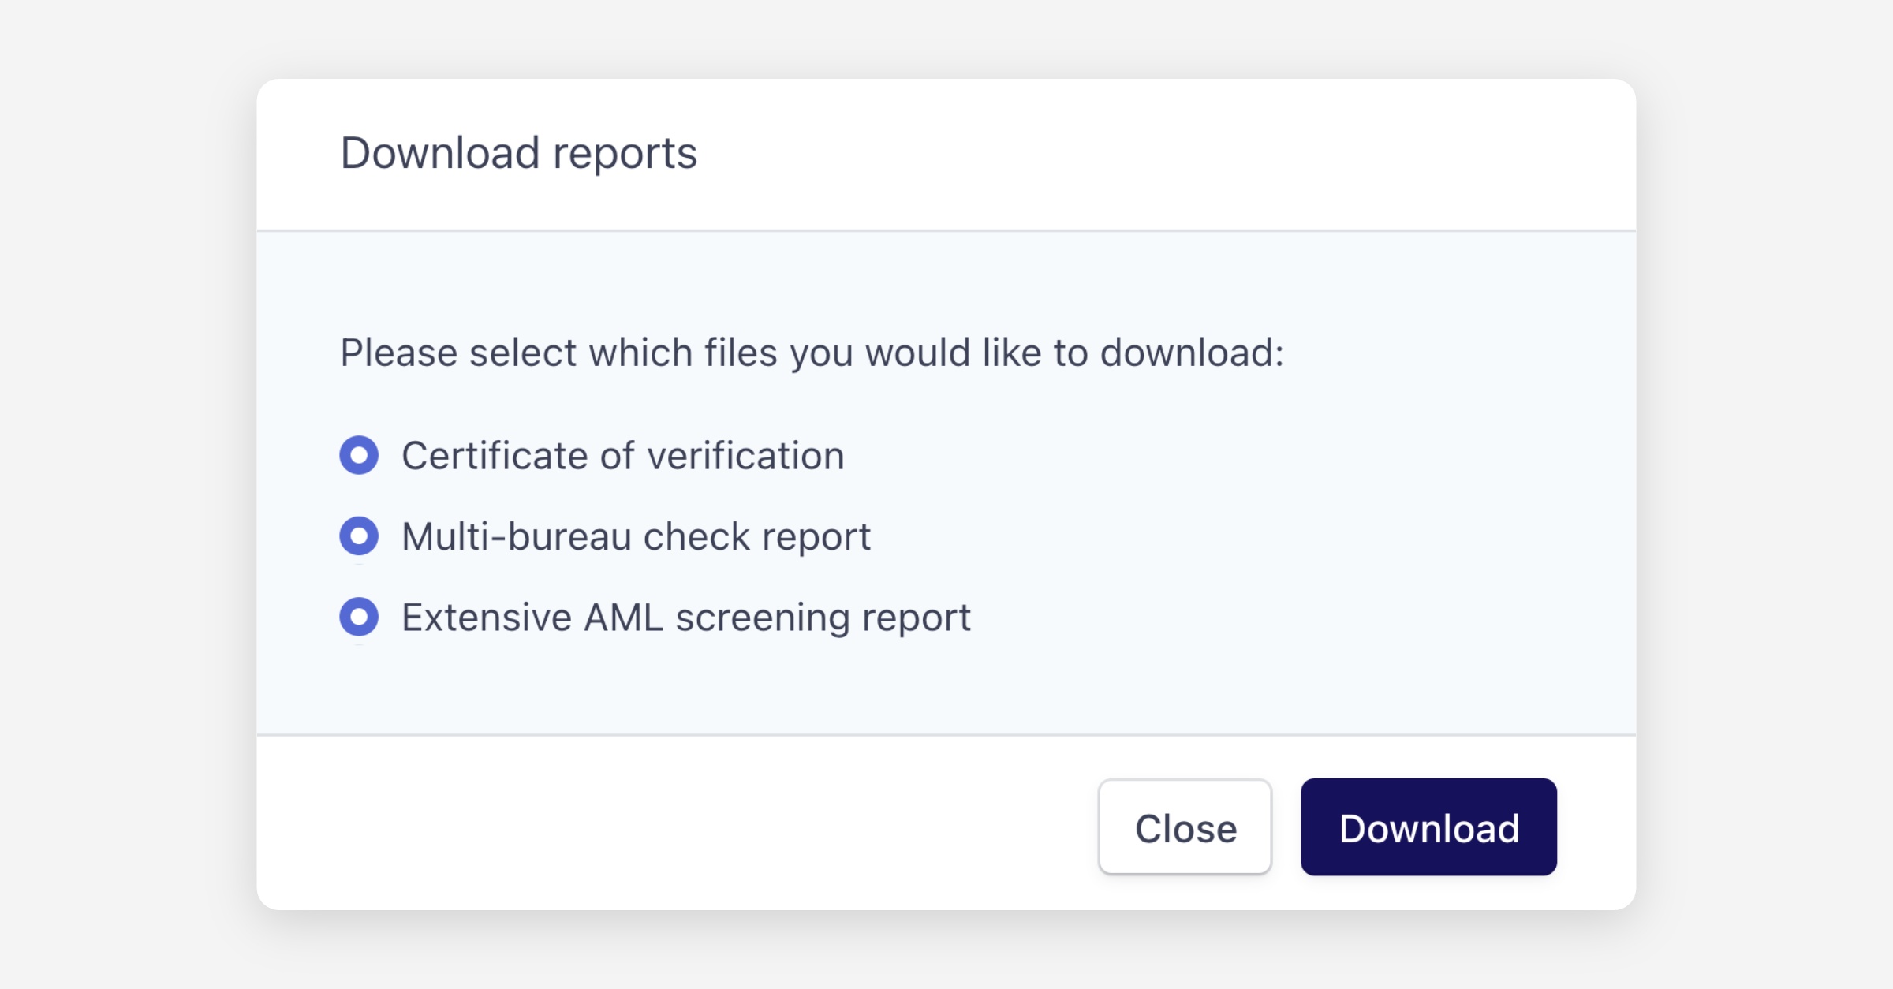This screenshot has width=1893, height=989.
Task: Click the 'Certificate of verification' label text
Action: click(622, 456)
